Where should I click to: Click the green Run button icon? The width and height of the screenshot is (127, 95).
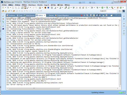[102, 8]
